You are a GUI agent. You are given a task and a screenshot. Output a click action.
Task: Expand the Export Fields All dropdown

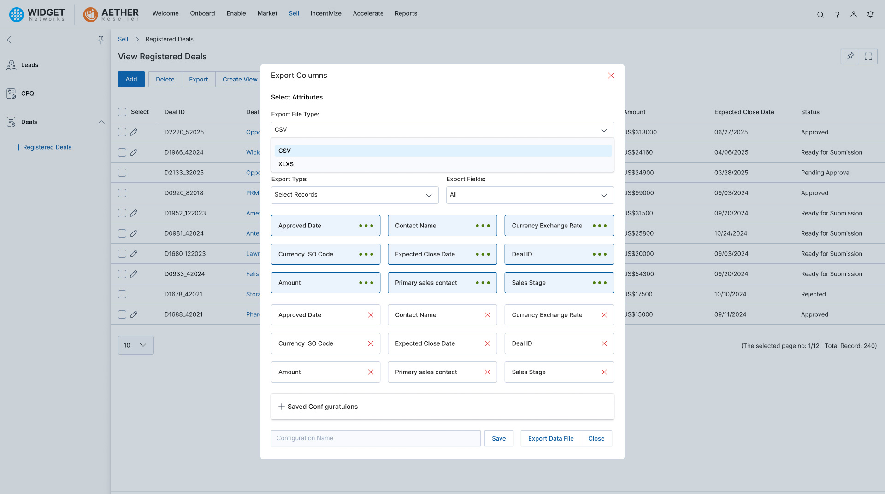[530, 195]
